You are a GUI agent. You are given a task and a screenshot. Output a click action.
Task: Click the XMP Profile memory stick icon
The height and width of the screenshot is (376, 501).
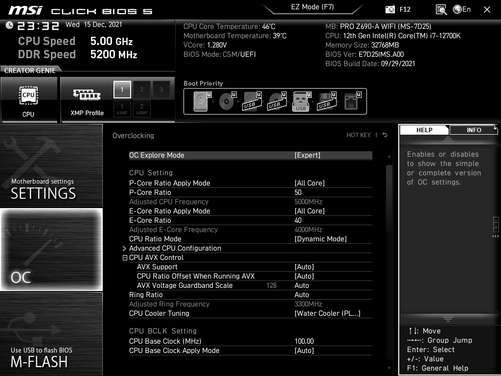pos(87,95)
